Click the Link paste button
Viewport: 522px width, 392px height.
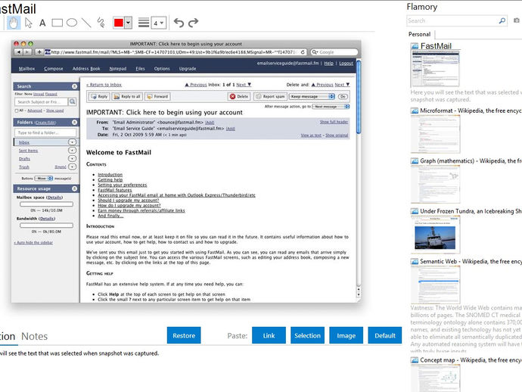tap(269, 335)
